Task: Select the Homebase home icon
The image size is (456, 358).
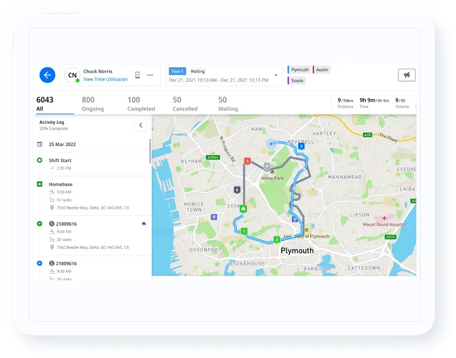Action: tap(39, 184)
